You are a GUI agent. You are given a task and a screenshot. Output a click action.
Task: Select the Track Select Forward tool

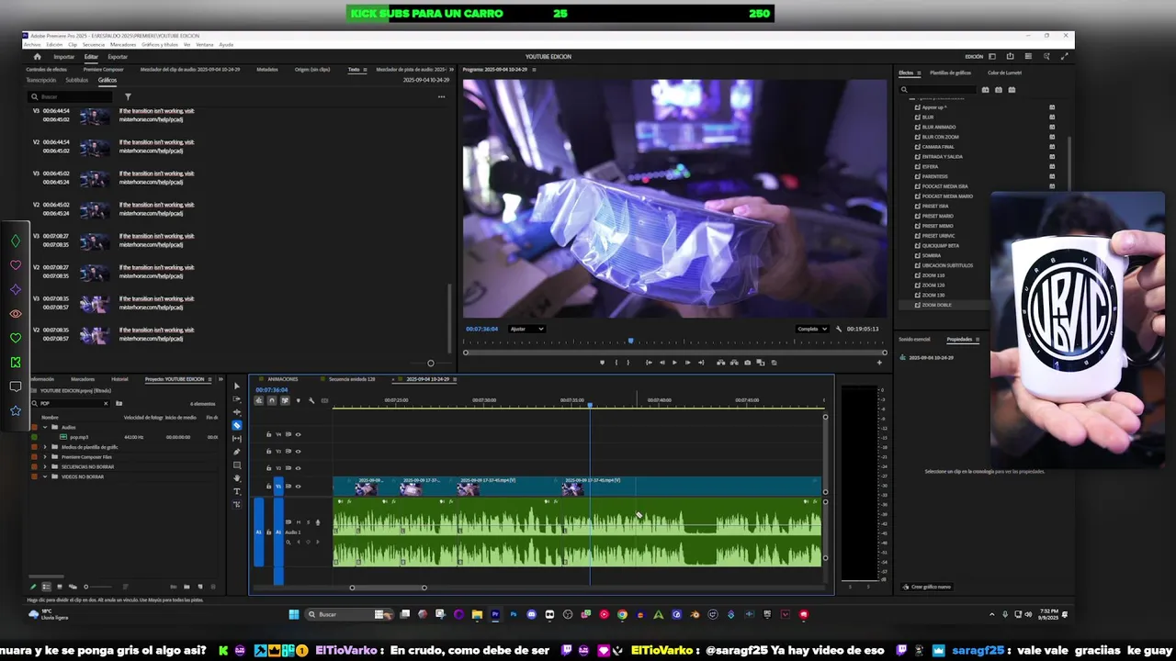pyautogui.click(x=237, y=398)
